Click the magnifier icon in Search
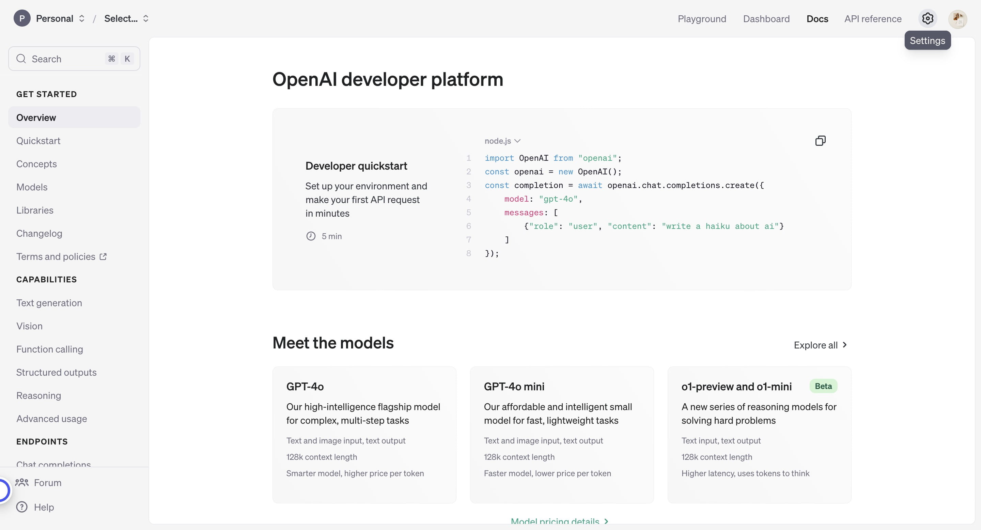This screenshot has height=530, width=981. 21,59
